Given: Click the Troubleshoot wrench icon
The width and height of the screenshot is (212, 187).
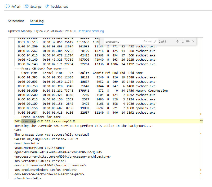Looking at the screenshot, I should [x=47, y=7].
